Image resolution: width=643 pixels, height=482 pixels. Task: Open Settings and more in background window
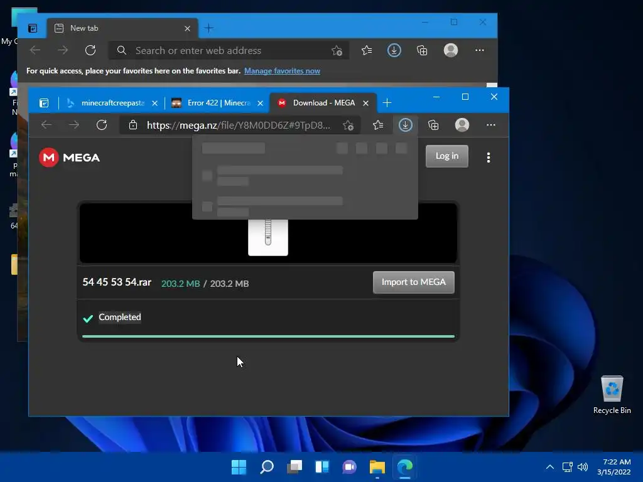click(x=479, y=50)
